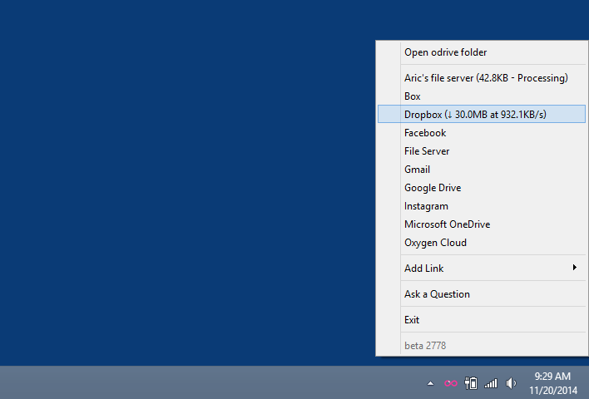This screenshot has height=399, width=589.
Task: Open the taskbar clock showing 9:29 AM
Action: coord(552,383)
